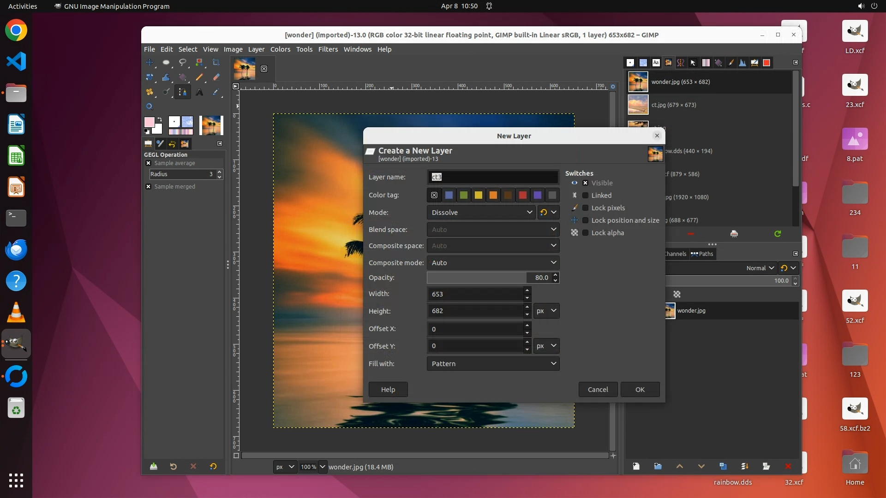886x498 pixels.
Task: Open the Filters menu
Action: coord(328,49)
